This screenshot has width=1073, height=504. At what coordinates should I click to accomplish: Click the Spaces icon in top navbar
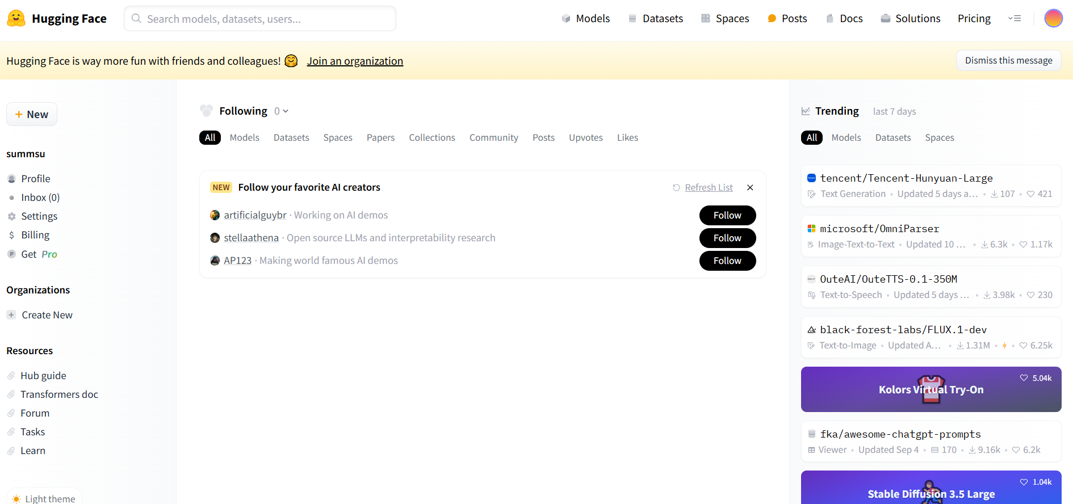(x=706, y=18)
